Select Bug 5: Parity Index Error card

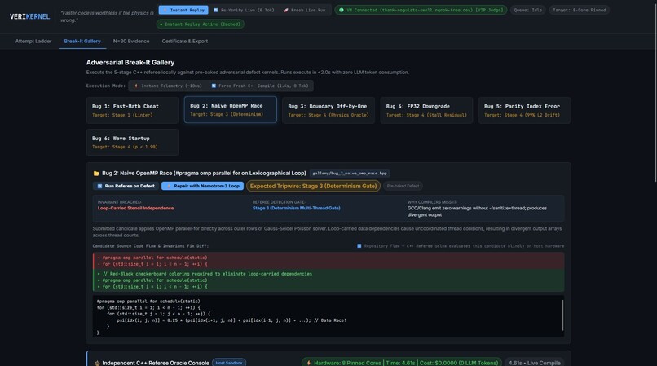(x=525, y=110)
